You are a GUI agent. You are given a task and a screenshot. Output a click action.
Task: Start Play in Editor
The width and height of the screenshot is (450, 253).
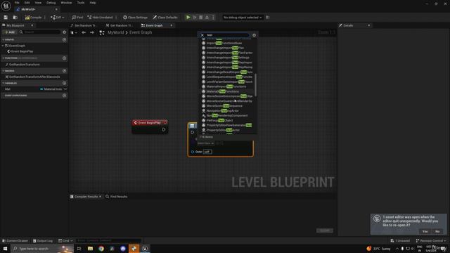coord(188,18)
